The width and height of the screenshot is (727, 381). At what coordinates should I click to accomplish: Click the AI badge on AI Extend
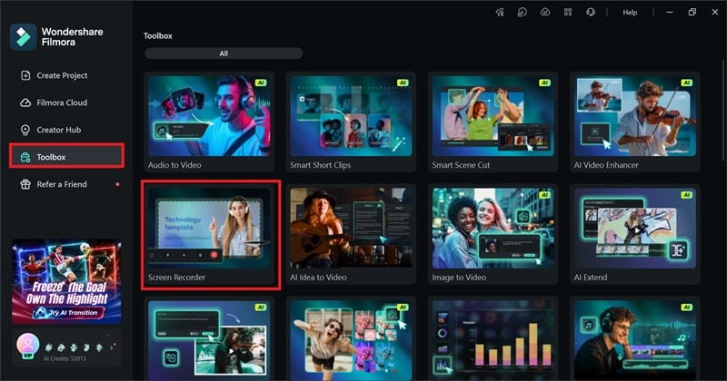tap(687, 195)
